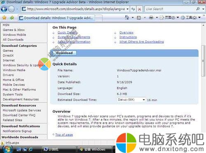The image size is (206, 153).
Task: Open Favorites Center star icon
Action: click(x=4, y=18)
